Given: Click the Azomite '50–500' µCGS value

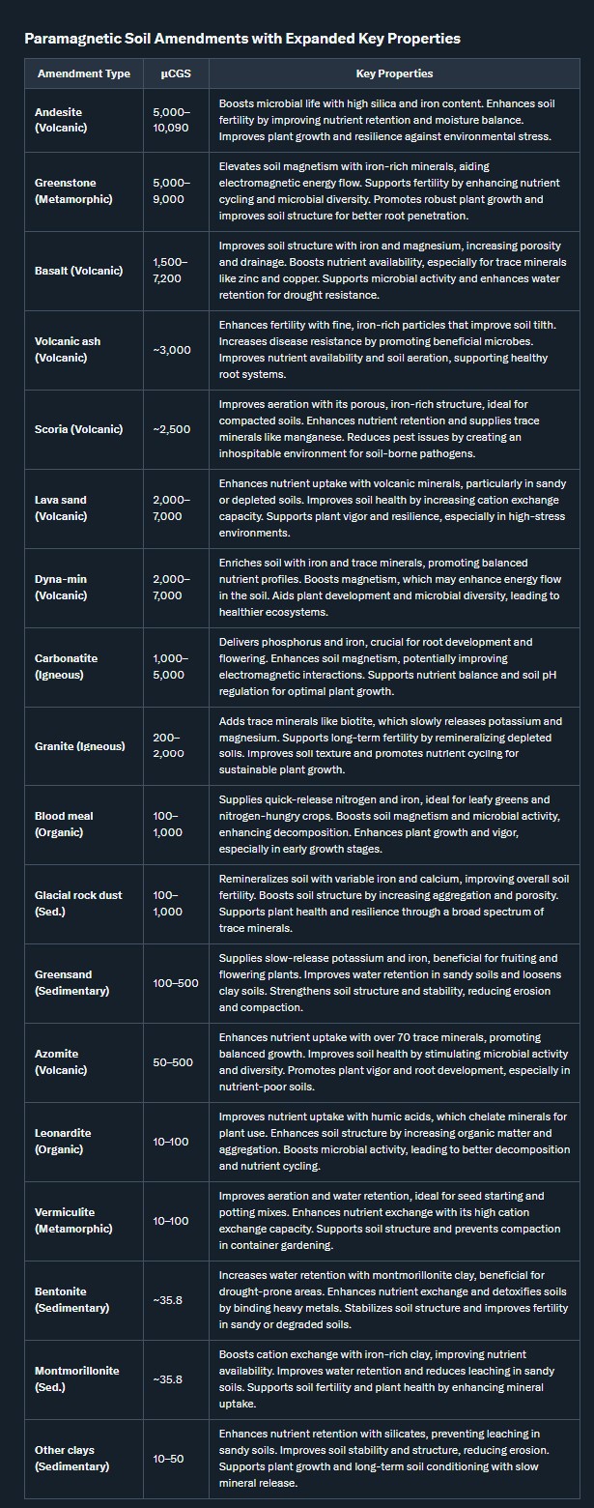Looking at the screenshot, I should (173, 1062).
